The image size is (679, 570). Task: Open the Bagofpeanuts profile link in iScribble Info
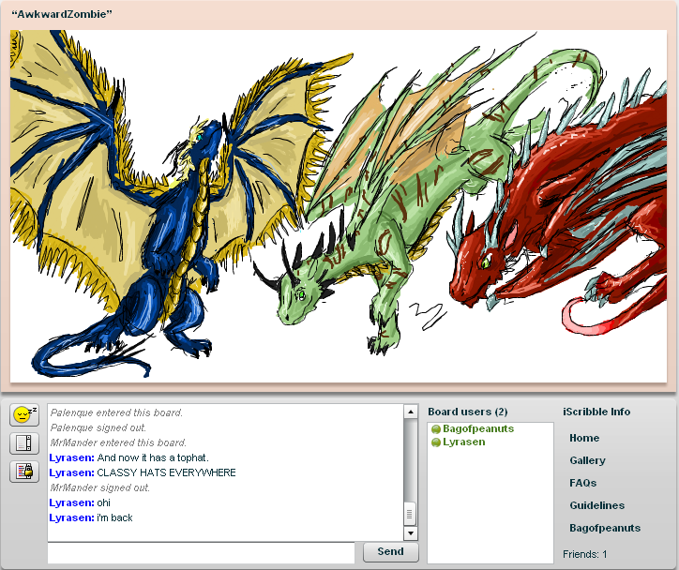coord(604,528)
